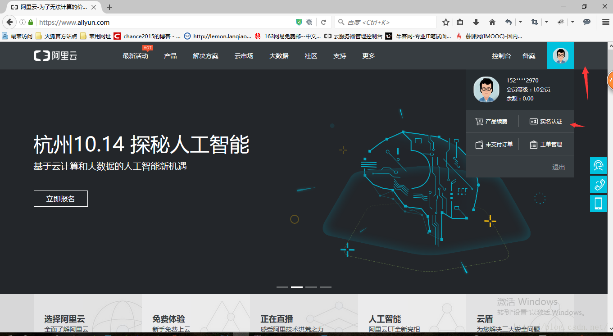This screenshot has width=613, height=336.
Task: Reload the page with the refresh icon
Action: [x=323, y=22]
